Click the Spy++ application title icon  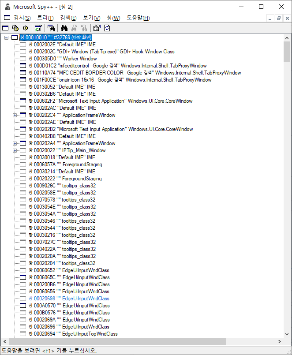point(7,7)
